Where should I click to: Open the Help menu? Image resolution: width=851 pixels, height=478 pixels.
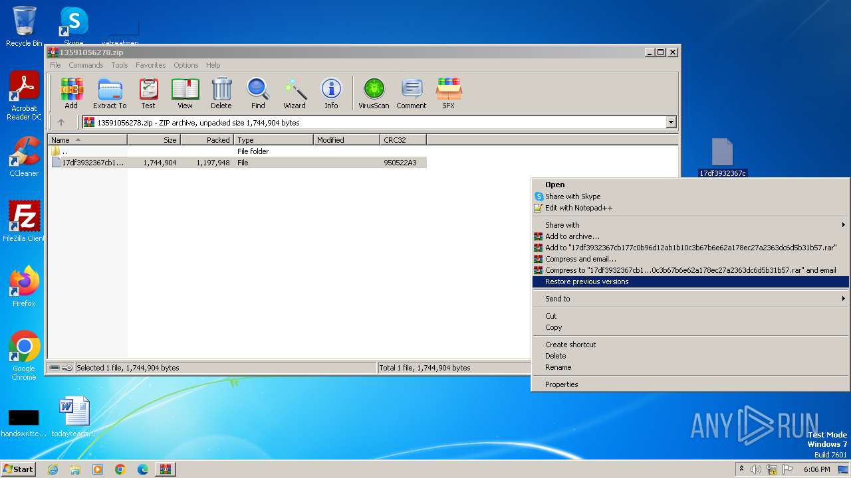click(213, 65)
